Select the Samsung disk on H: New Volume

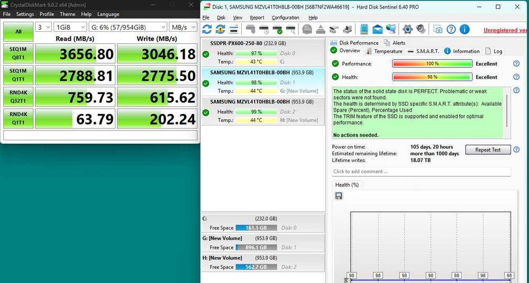[x=263, y=111]
